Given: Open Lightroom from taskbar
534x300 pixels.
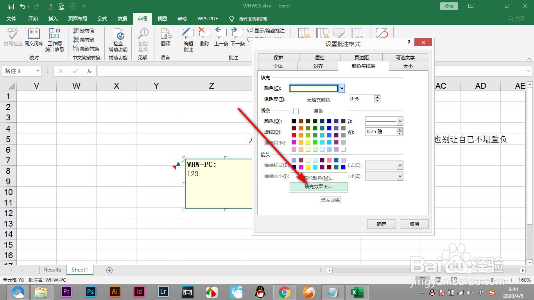Looking at the screenshot, I should pyautogui.click(x=163, y=291).
